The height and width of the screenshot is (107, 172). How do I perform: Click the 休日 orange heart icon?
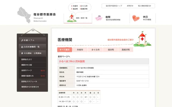tap(136, 18)
